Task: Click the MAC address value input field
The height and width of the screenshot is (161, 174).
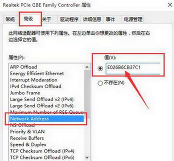Action: coord(133,68)
